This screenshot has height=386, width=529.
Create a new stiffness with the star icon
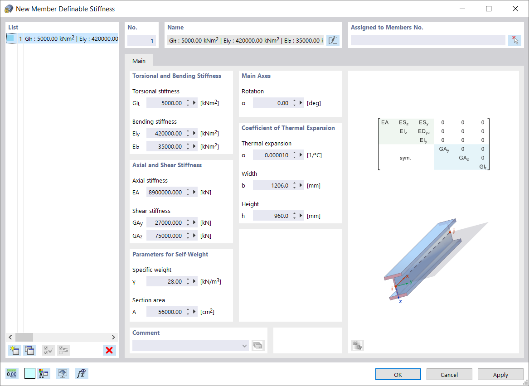(x=15, y=350)
